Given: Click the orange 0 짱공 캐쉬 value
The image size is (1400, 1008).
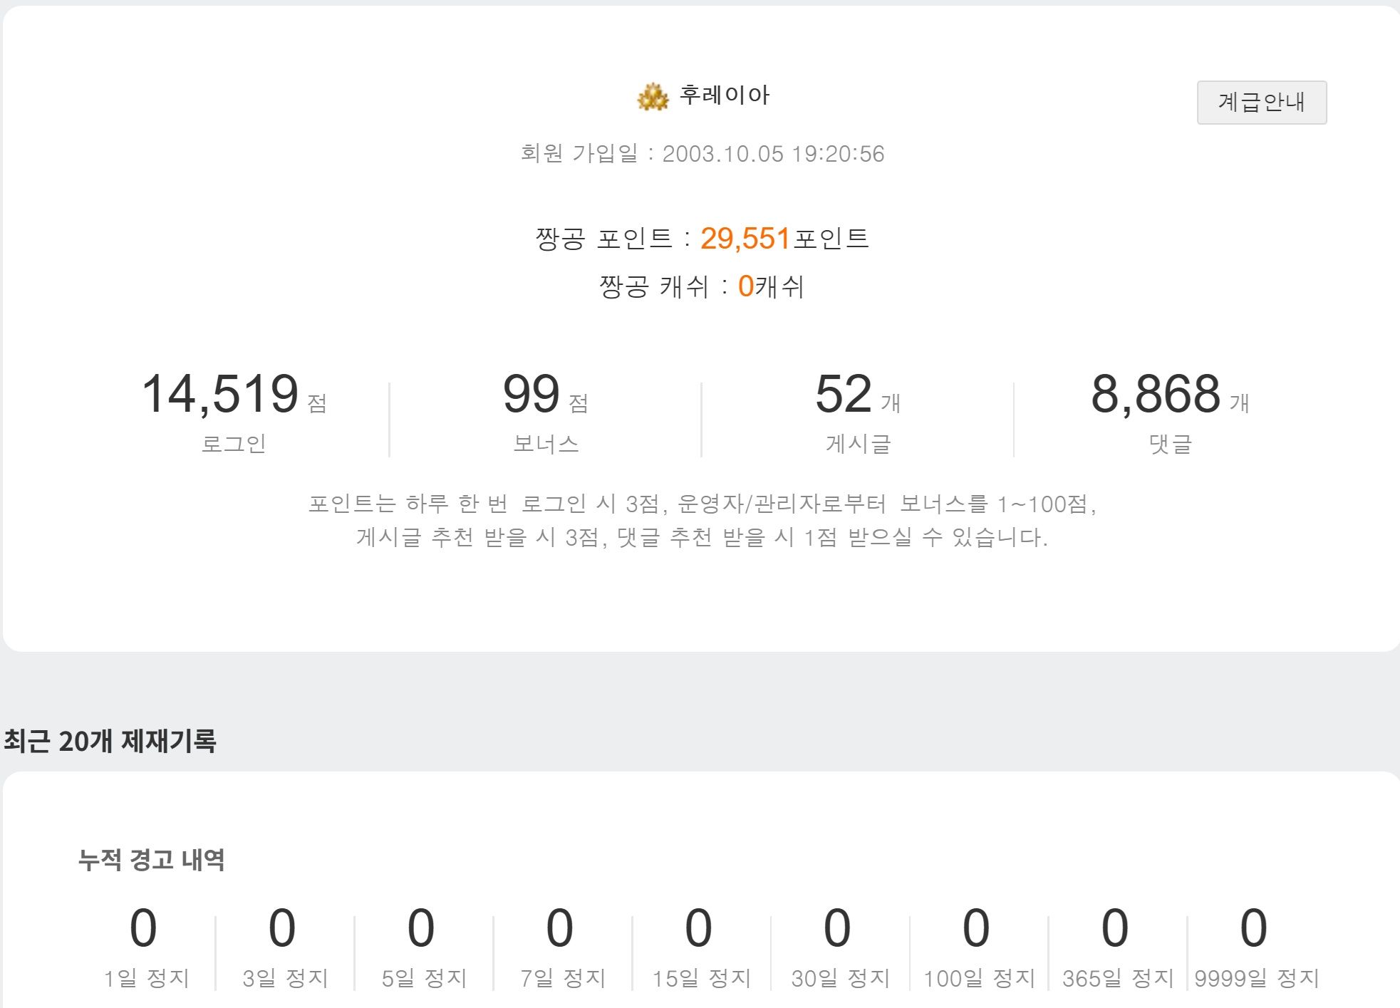Looking at the screenshot, I should [745, 286].
